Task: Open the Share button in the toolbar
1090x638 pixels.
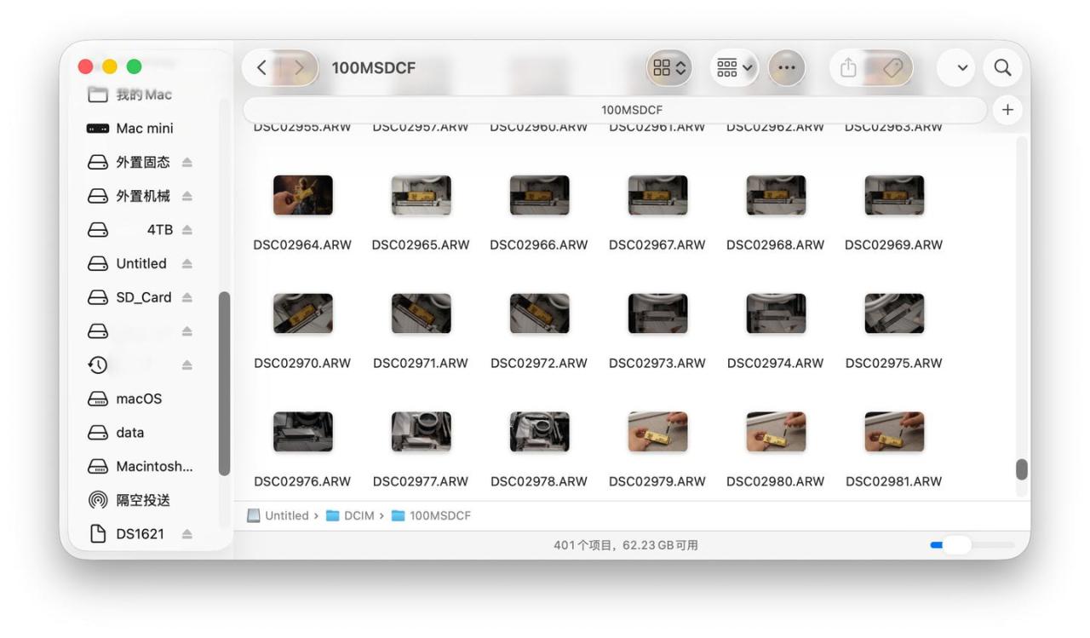Action: [x=848, y=68]
